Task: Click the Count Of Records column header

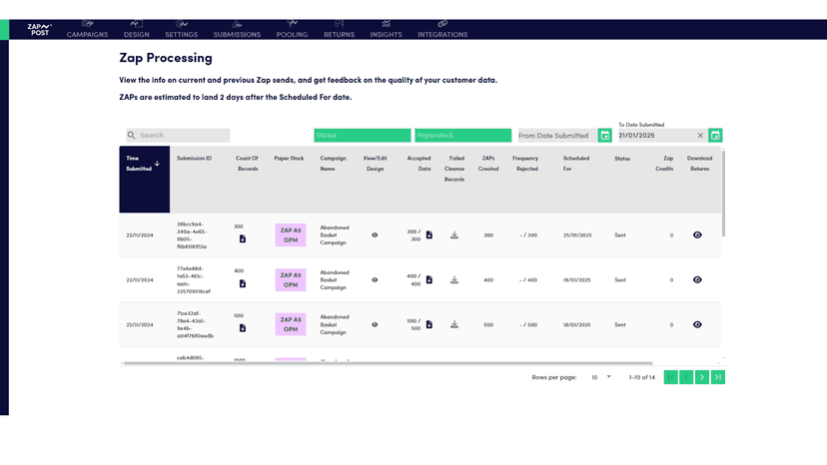Action: pos(247,164)
